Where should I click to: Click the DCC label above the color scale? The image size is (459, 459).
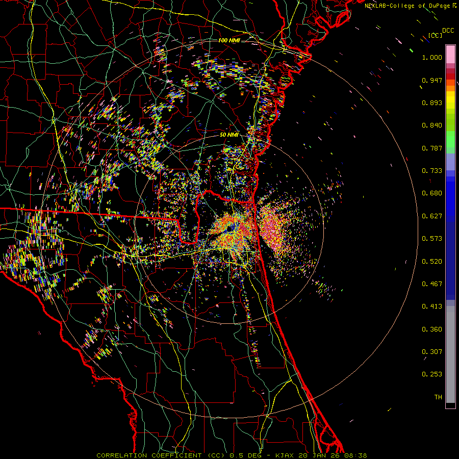pyautogui.click(x=448, y=31)
